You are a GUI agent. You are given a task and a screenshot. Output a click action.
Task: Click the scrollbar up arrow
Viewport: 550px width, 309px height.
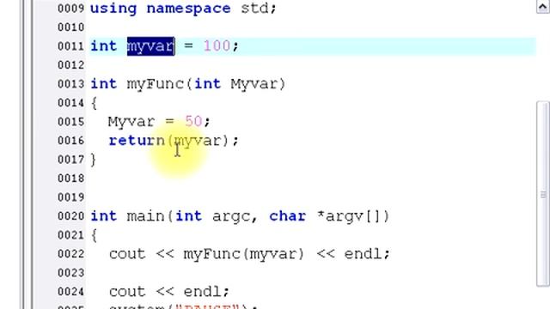pyautogui.click(x=543, y=7)
